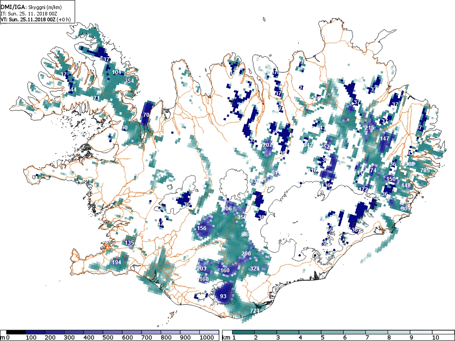Click the '1000' tick label on m scale
This screenshot has width=455, height=341.
[x=207, y=337]
